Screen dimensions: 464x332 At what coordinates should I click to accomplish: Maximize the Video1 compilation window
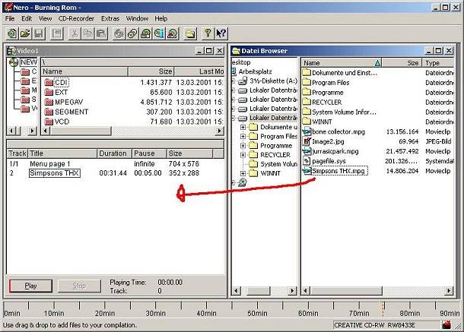(x=209, y=51)
